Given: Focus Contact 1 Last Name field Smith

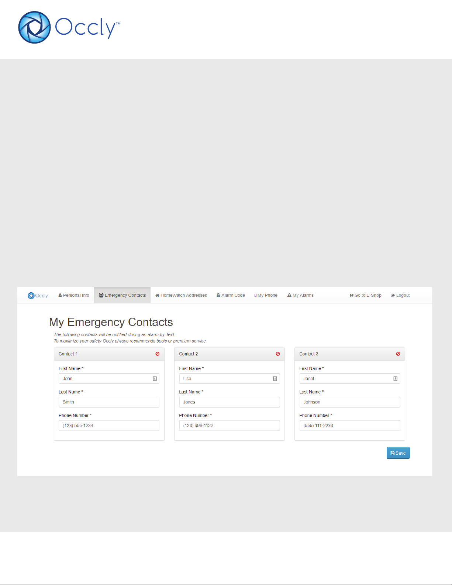Looking at the screenshot, I should 109,402.
